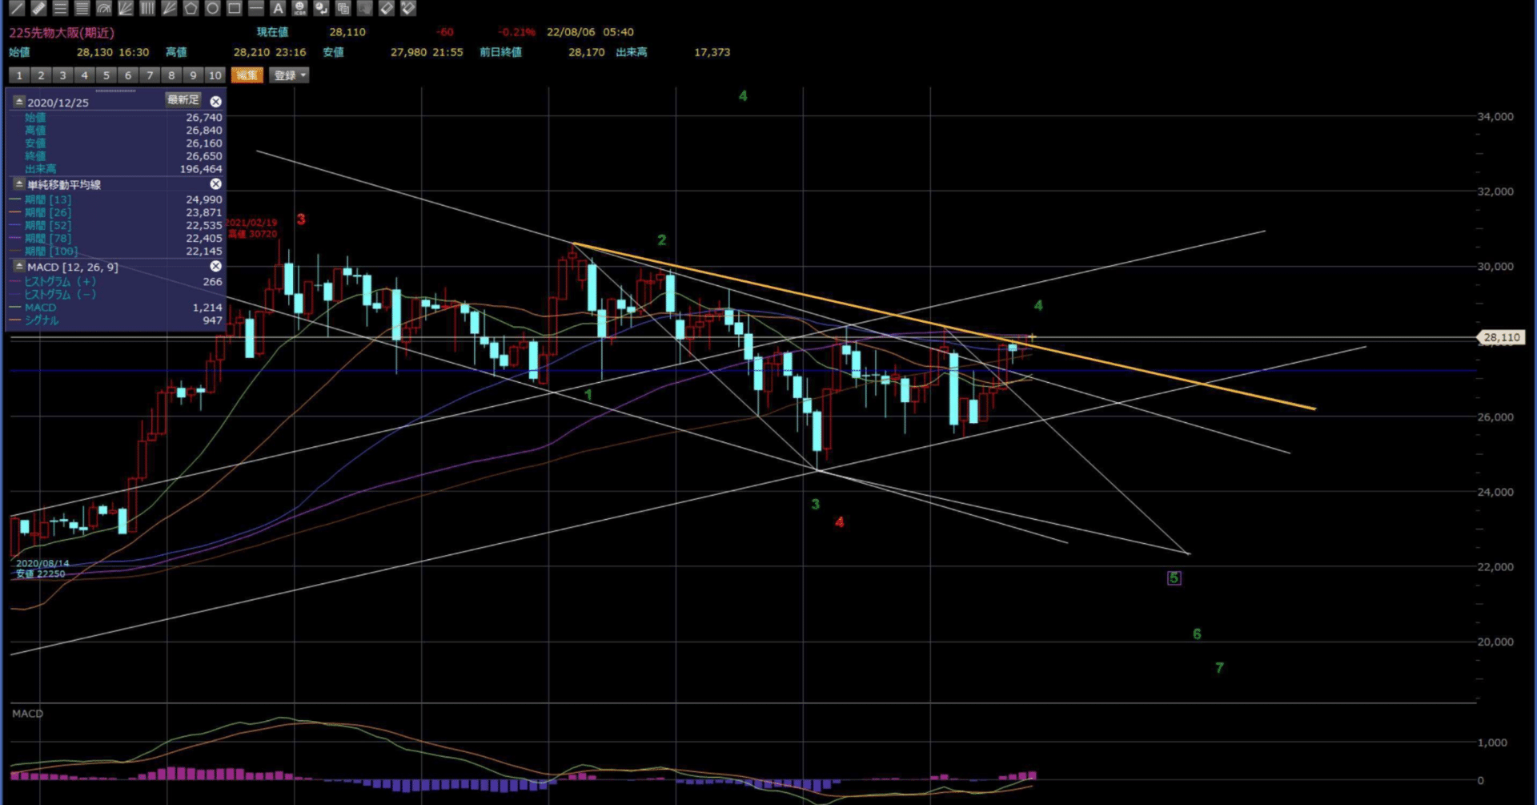Switch to chart preset tab 6

pyautogui.click(x=127, y=75)
